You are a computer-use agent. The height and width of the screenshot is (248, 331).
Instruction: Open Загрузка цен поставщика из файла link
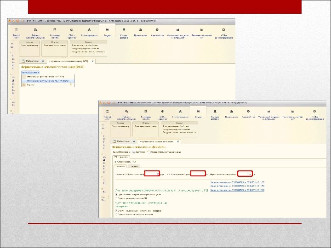(179, 132)
